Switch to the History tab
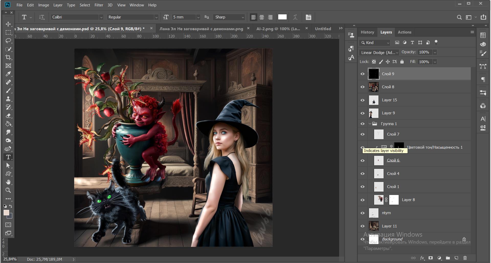The image size is (491, 263). coord(367,32)
